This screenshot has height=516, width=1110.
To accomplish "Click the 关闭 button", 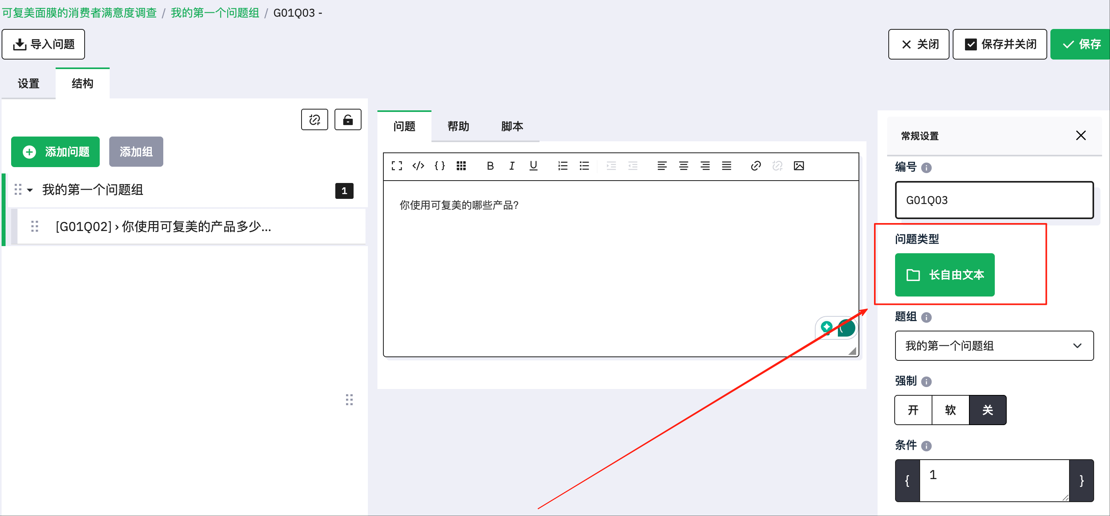I will pos(919,44).
